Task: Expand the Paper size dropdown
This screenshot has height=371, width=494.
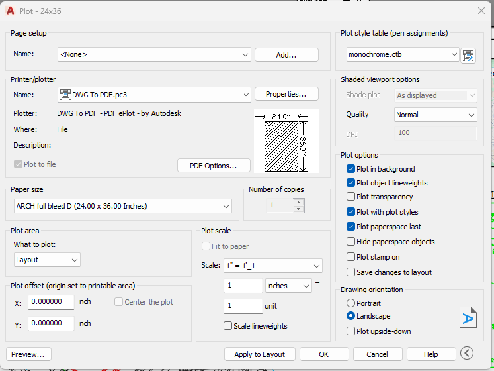Action: click(x=123, y=206)
